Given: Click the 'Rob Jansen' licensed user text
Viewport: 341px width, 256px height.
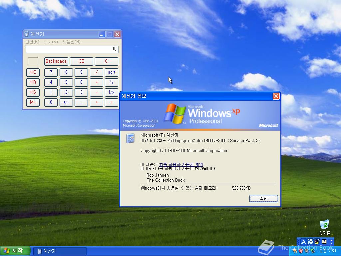Looking at the screenshot, I should (158, 175).
